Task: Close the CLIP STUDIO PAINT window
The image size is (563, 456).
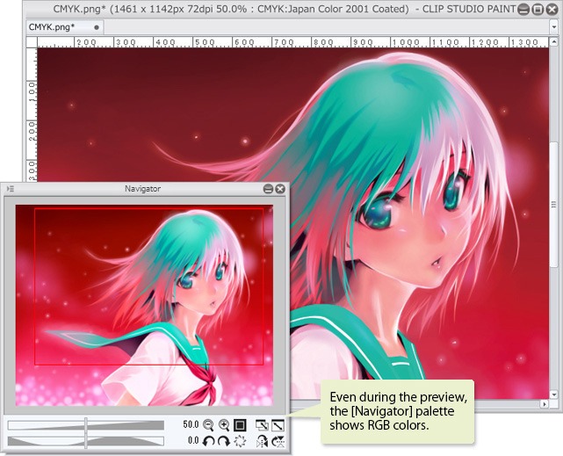Action: coord(552,10)
